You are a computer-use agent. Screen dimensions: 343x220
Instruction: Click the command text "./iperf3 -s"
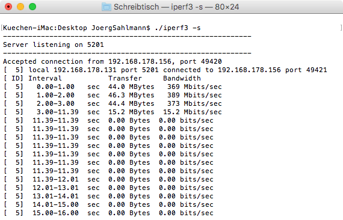[178, 28]
